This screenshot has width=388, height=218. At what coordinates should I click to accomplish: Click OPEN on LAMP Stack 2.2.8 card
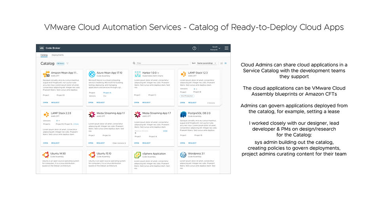[x=46, y=143]
